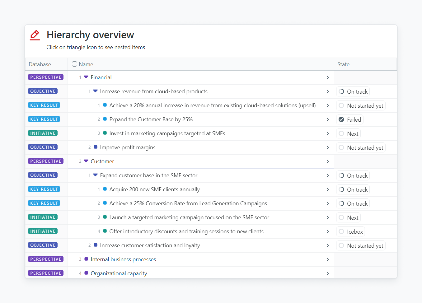Click the open arrow on Financial row
The height and width of the screenshot is (303, 422).
pos(327,77)
